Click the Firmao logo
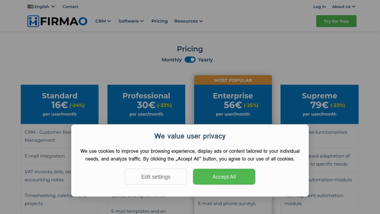 pyautogui.click(x=57, y=21)
